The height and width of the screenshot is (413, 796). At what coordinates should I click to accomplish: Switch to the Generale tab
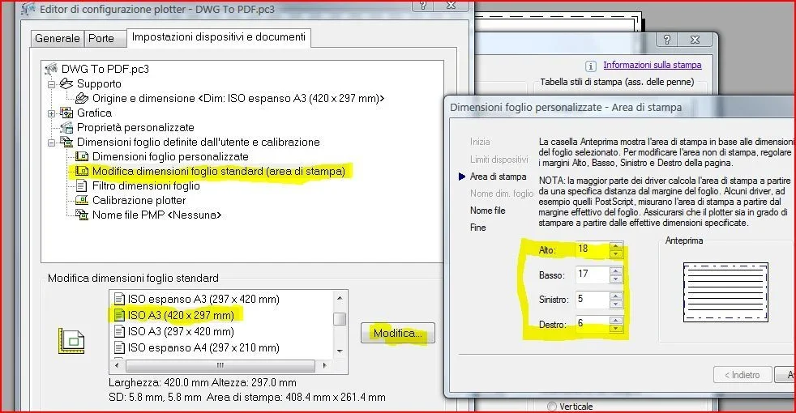[58, 38]
